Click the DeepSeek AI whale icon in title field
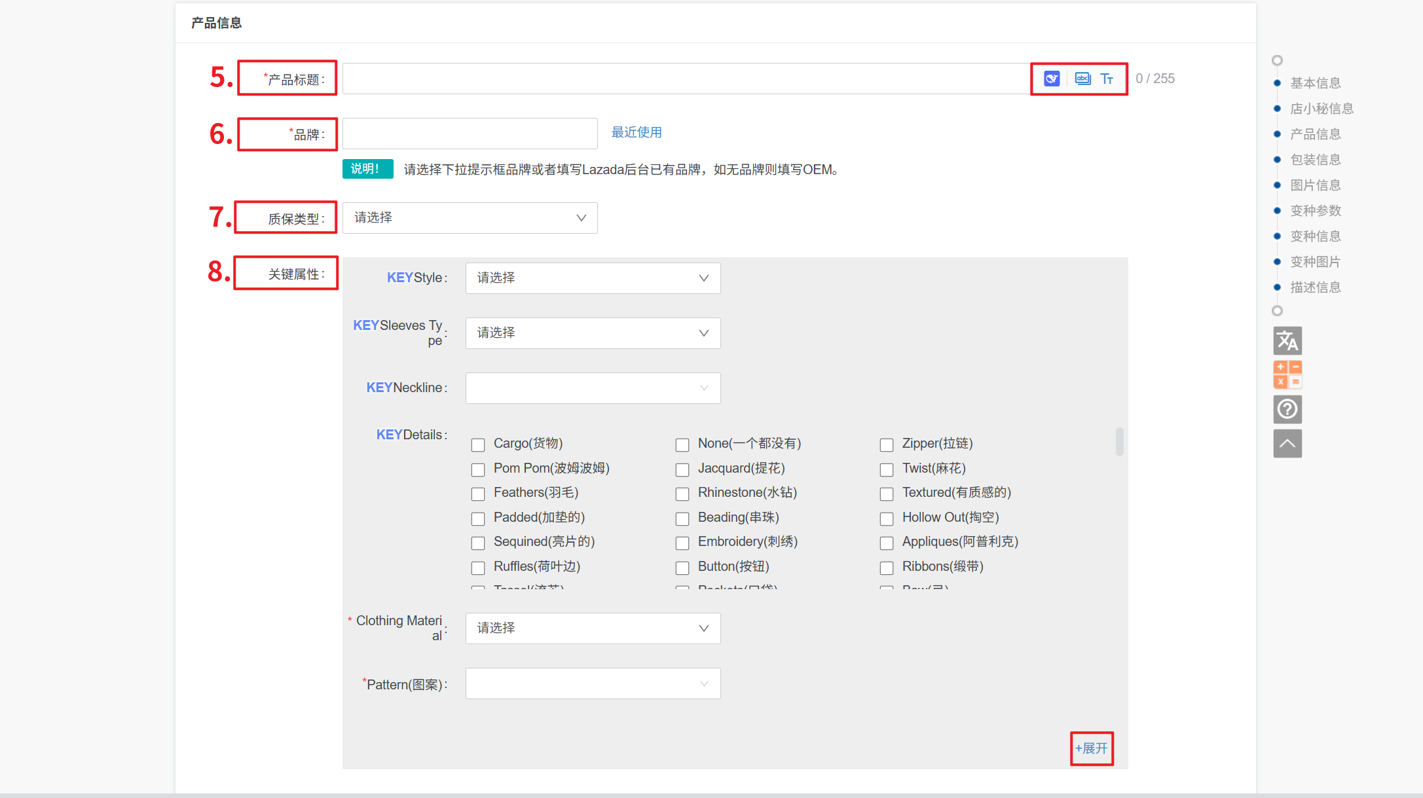This screenshot has height=798, width=1423. pyautogui.click(x=1052, y=79)
